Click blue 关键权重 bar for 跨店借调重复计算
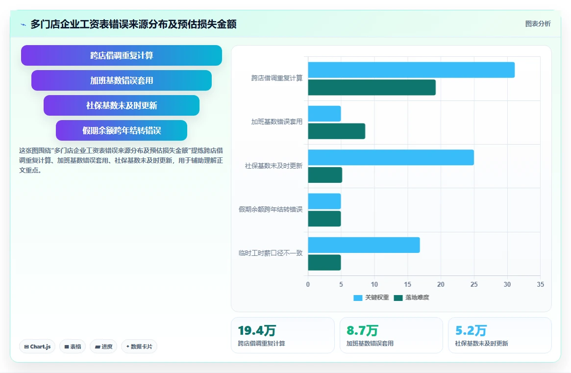This screenshot has height=373, width=571. click(411, 70)
